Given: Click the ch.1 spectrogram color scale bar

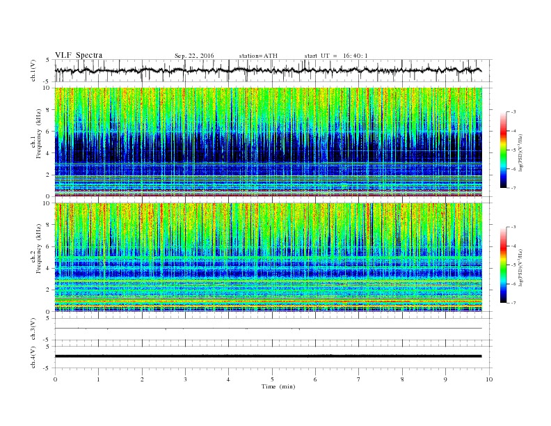Looking at the screenshot, I should pos(503,150).
